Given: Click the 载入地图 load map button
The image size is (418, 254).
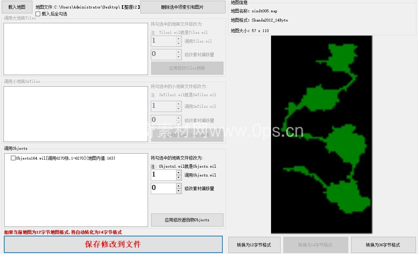Looking at the screenshot, I should pyautogui.click(x=17, y=7).
